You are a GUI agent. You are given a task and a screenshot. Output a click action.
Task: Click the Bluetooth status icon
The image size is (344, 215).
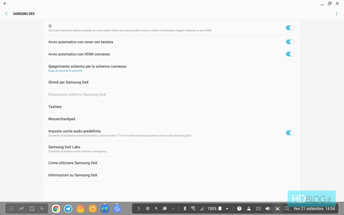(185, 208)
